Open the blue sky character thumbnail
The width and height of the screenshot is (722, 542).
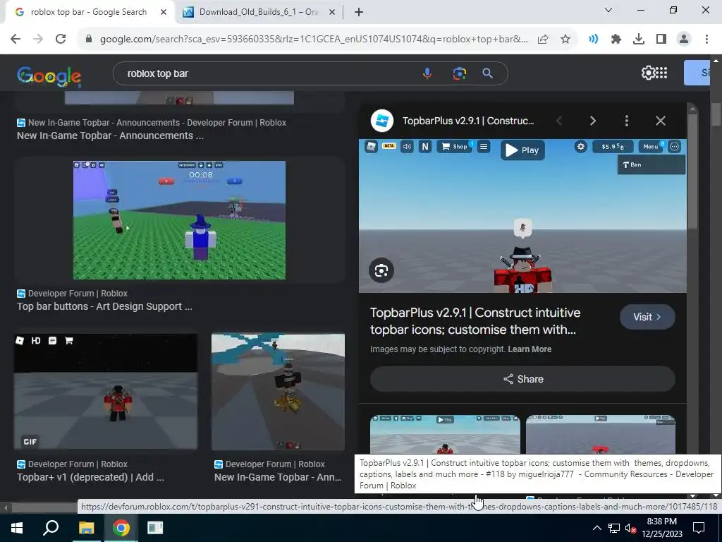pyautogui.click(x=278, y=392)
